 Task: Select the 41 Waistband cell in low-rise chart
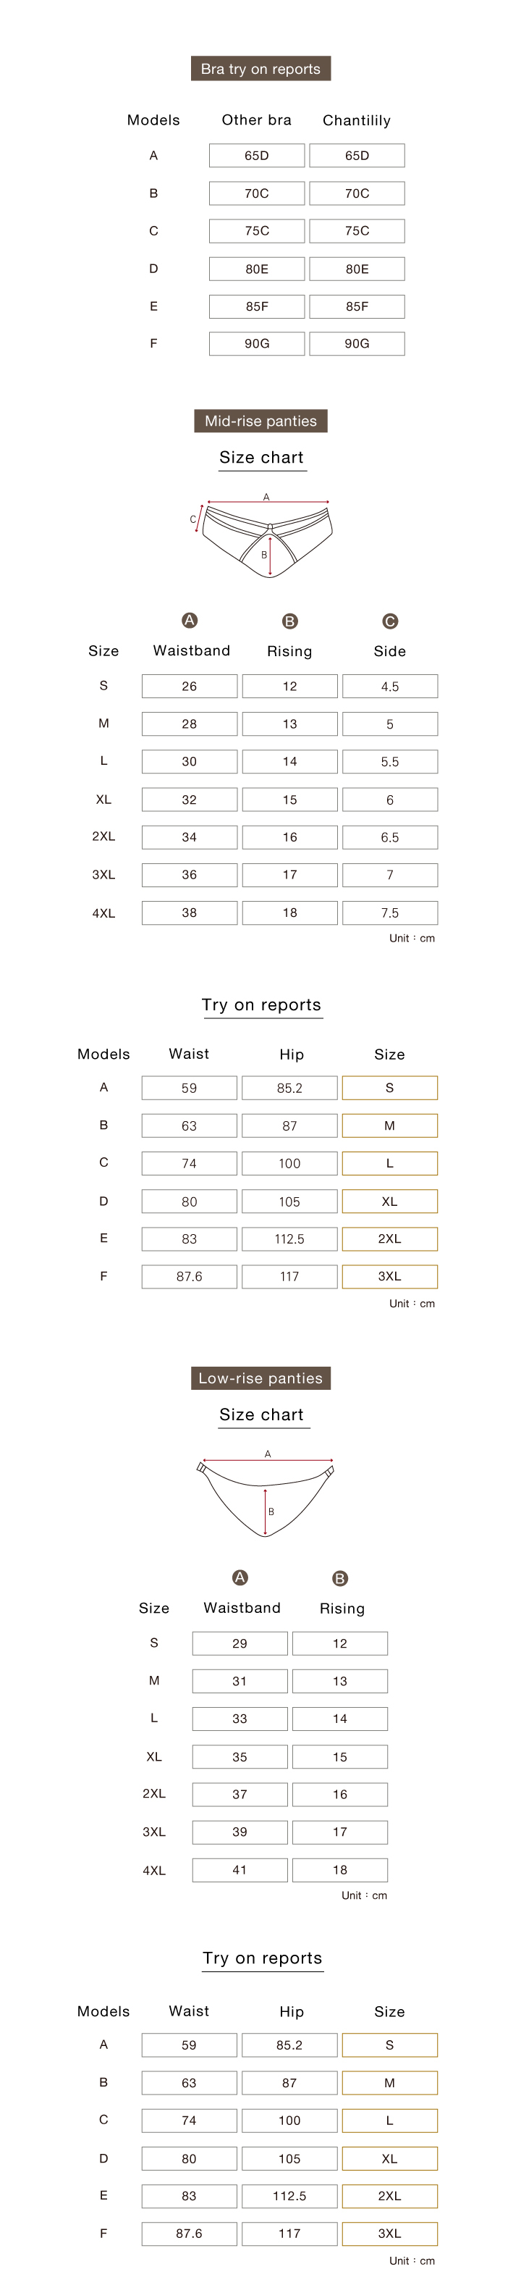[x=240, y=1870]
